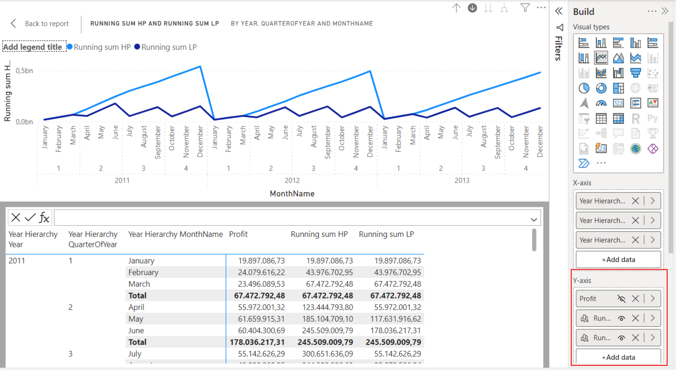Click +Add data under Y-axis
This screenshot has width=676, height=370.
click(618, 357)
